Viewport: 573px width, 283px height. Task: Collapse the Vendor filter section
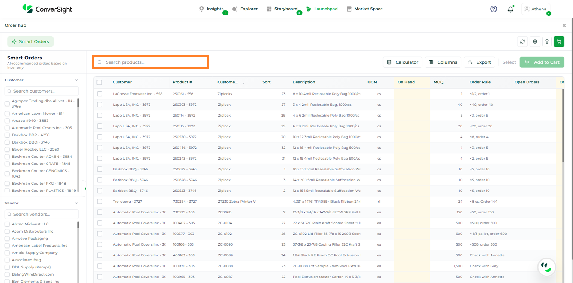[x=76, y=203]
